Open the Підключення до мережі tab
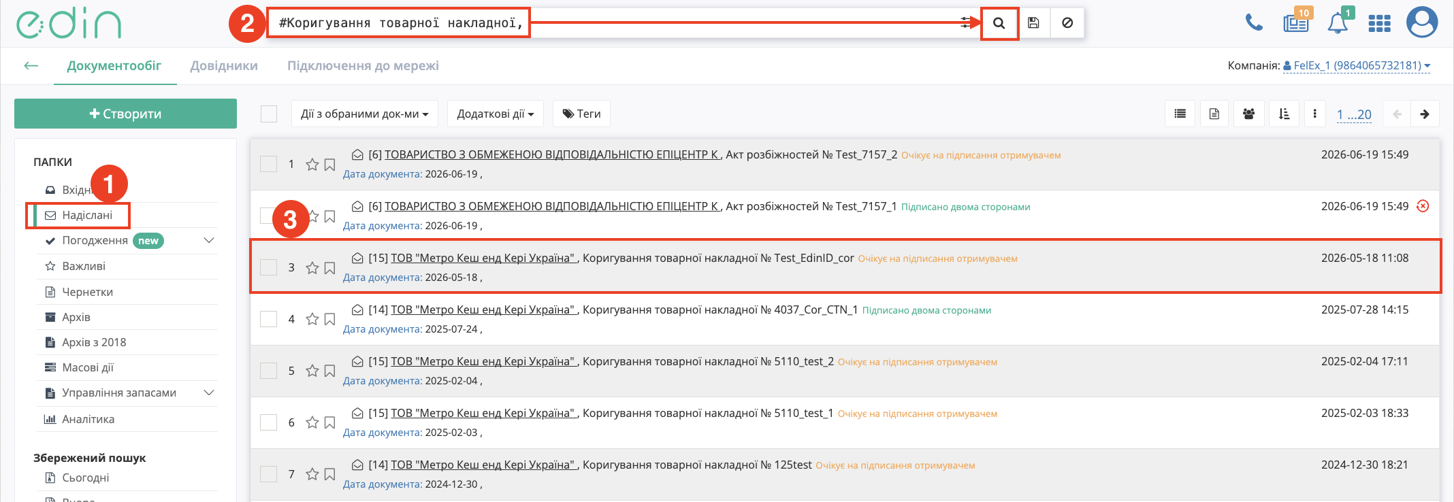1454x502 pixels. (x=363, y=66)
